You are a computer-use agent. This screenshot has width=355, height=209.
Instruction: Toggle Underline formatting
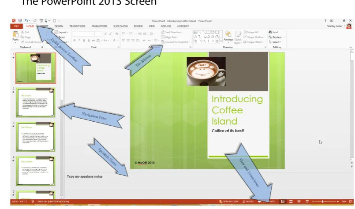point(84,41)
